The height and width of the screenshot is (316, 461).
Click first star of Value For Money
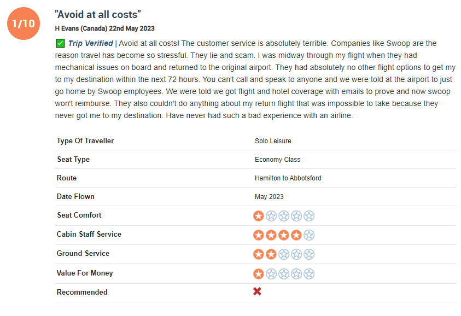[259, 274]
